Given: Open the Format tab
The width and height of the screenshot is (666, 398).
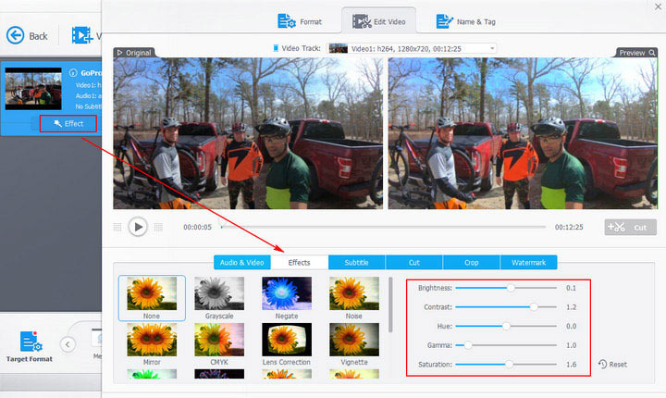Looking at the screenshot, I should tap(300, 21).
